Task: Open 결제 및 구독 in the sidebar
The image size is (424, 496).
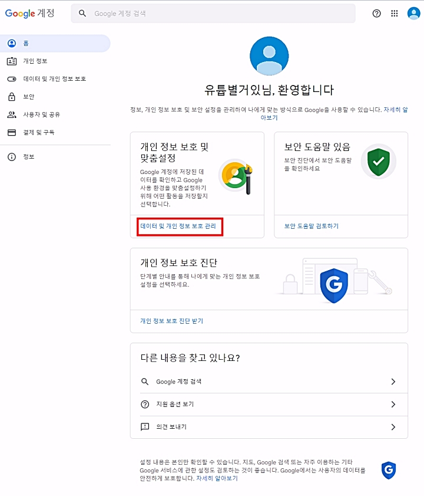Action: pyautogui.click(x=55, y=132)
